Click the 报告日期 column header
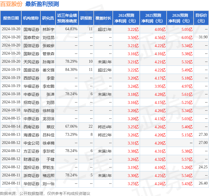209x196 pixels. pyautogui.click(x=11, y=18)
